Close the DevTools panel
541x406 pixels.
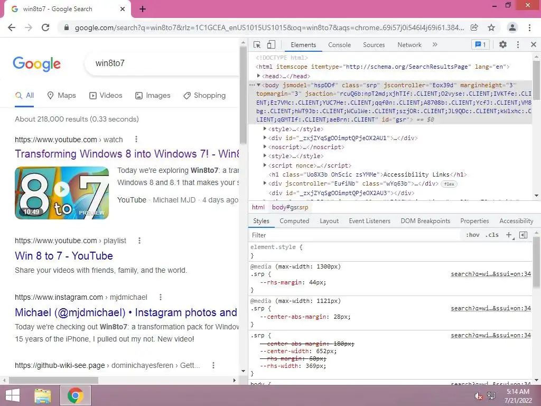[534, 44]
